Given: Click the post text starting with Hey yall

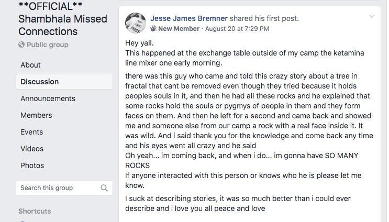Looking at the screenshot, I should point(139,42).
